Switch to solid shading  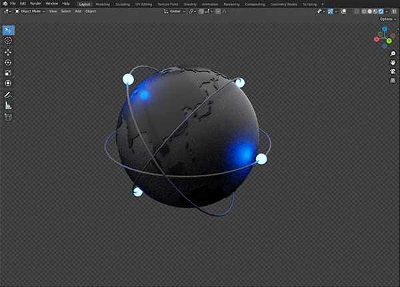[370, 11]
